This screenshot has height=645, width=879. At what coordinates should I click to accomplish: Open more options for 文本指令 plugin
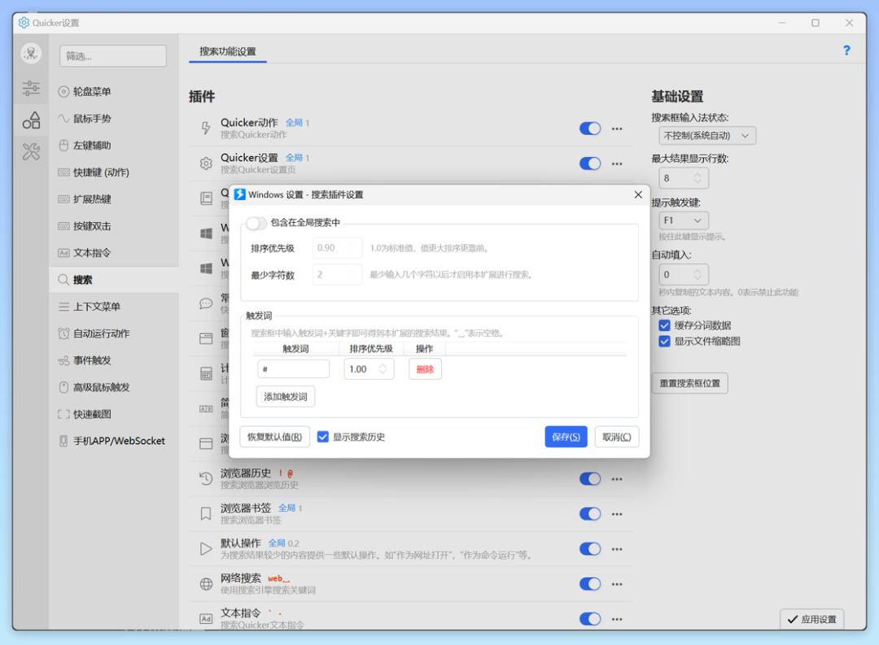pos(617,619)
